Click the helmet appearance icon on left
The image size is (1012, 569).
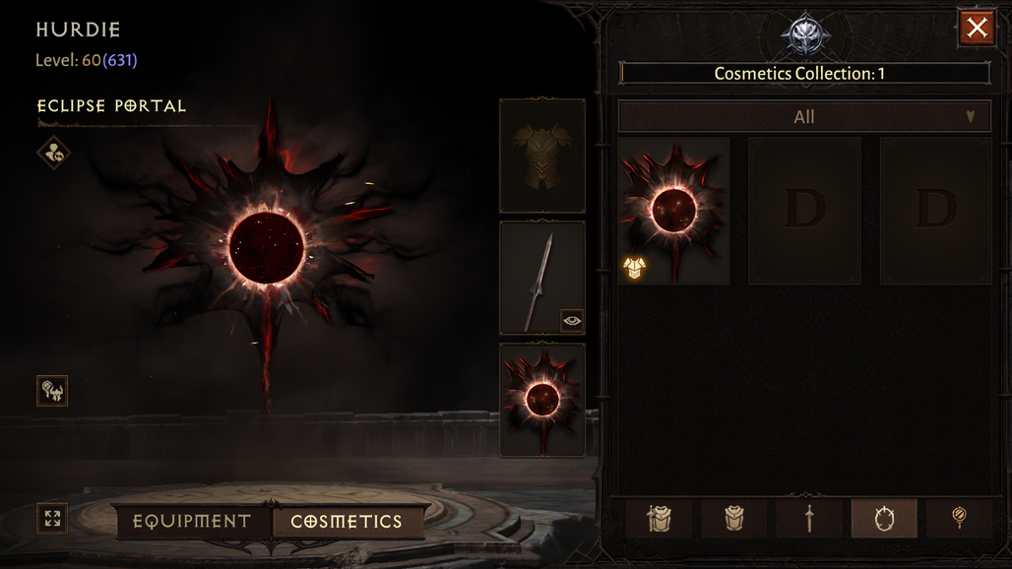tap(52, 391)
